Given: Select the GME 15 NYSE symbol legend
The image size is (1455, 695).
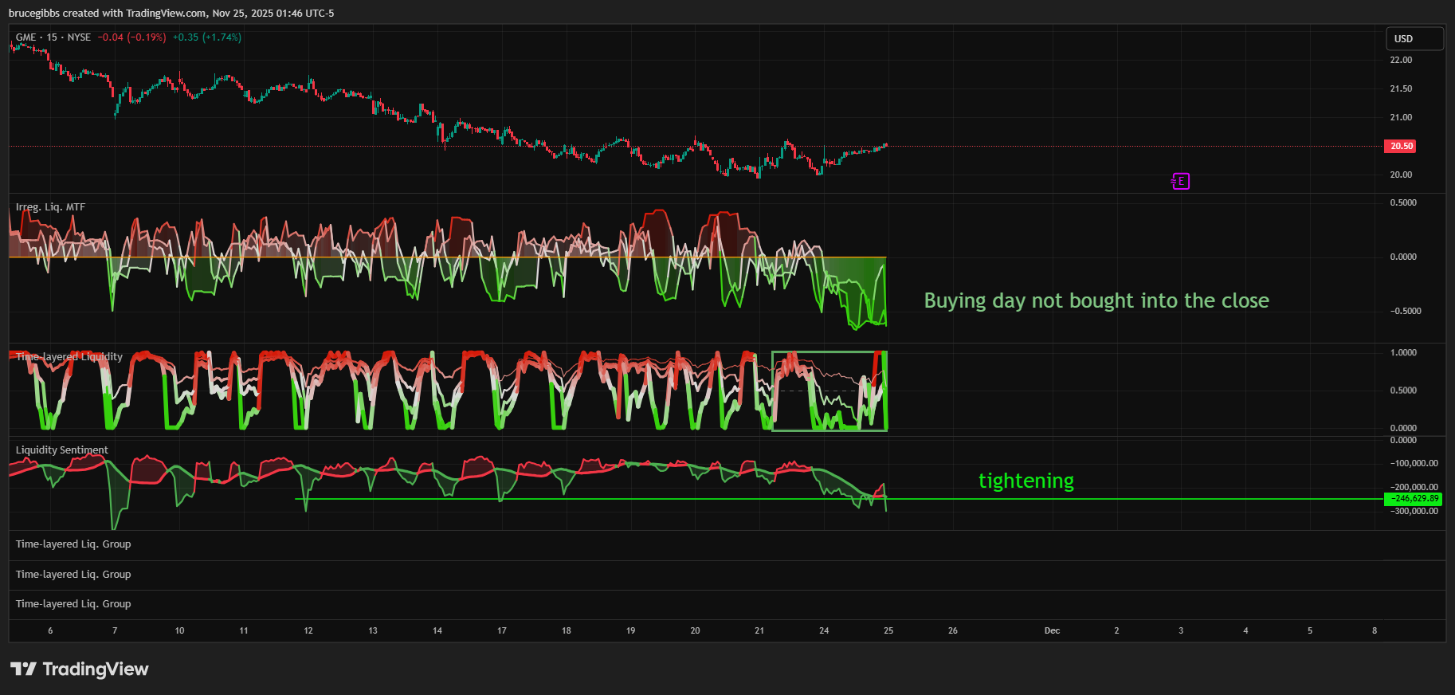Looking at the screenshot, I should [x=53, y=37].
